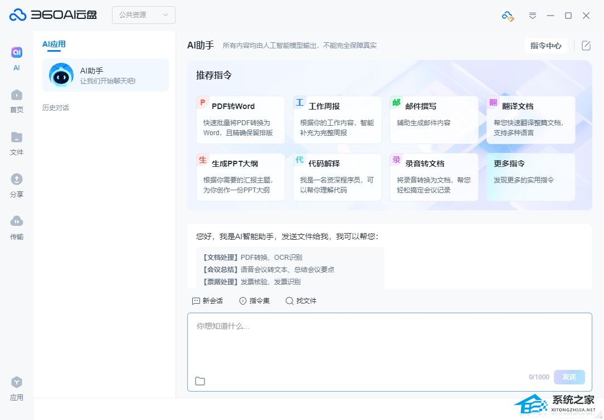Viewport: 604px width, 420px height.
Task: Open the 指令集 command set
Action: (255, 301)
